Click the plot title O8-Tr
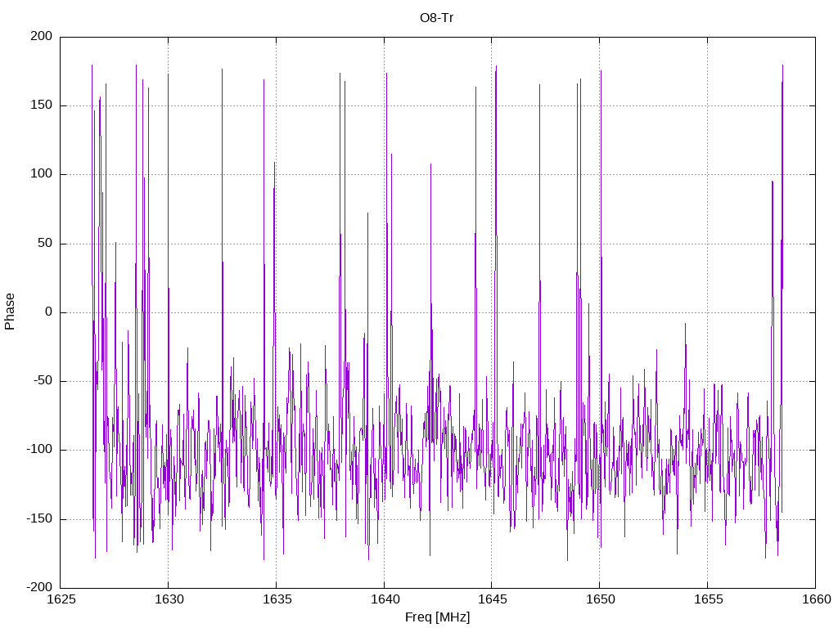The image size is (838, 628). coord(437,18)
